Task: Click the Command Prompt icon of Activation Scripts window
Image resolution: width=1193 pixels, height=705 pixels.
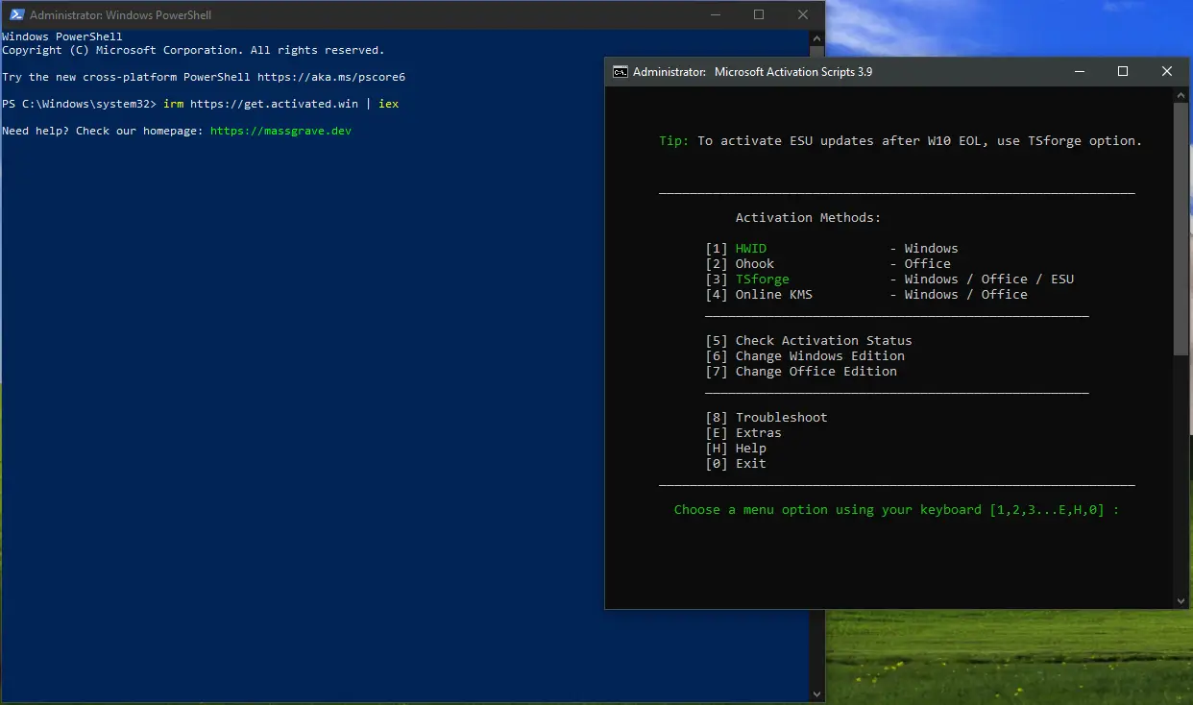Action: 621,72
